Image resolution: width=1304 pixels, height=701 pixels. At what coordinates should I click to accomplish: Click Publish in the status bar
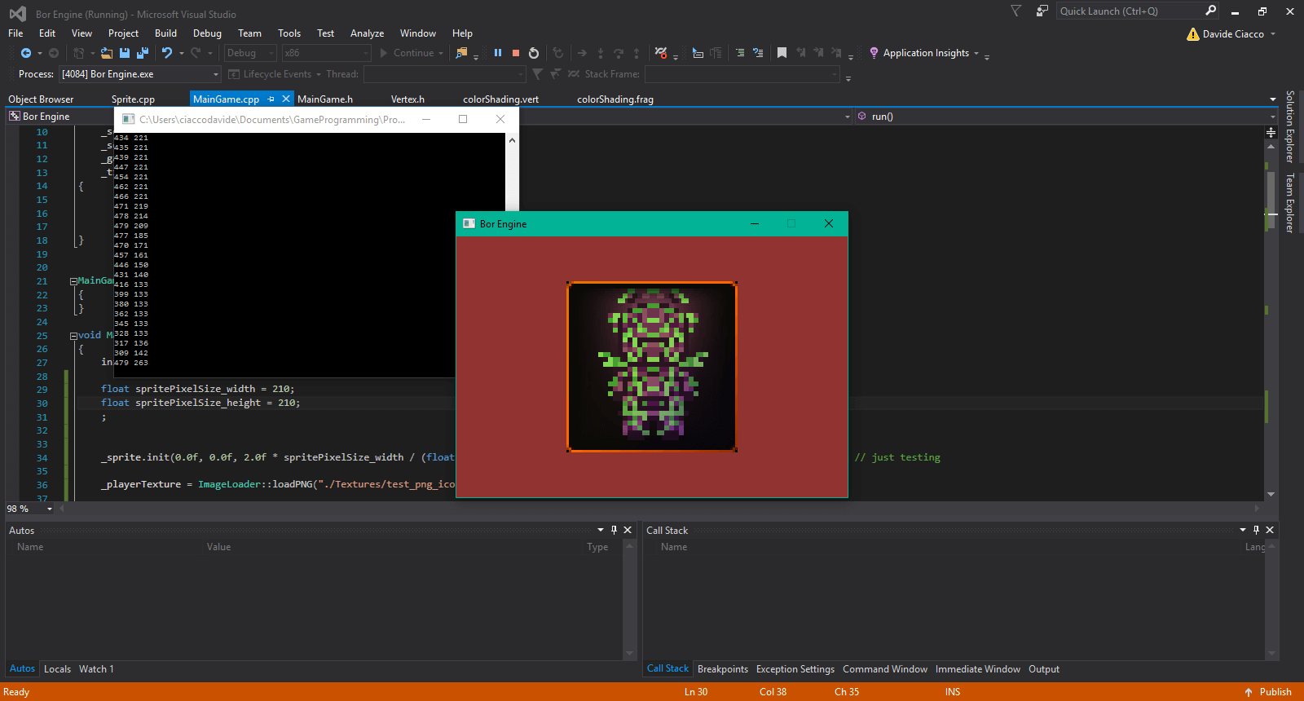[1275, 692]
